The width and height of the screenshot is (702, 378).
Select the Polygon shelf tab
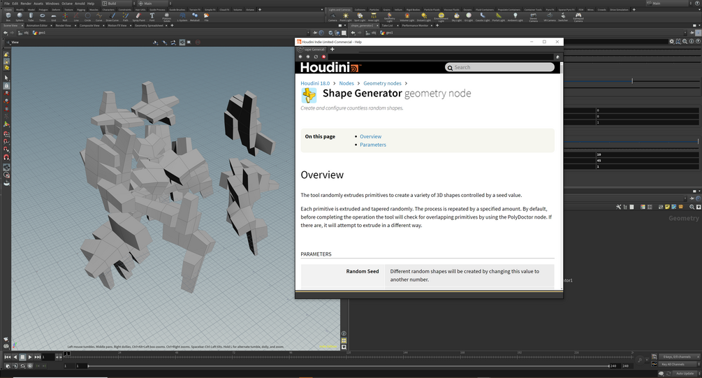point(43,9)
